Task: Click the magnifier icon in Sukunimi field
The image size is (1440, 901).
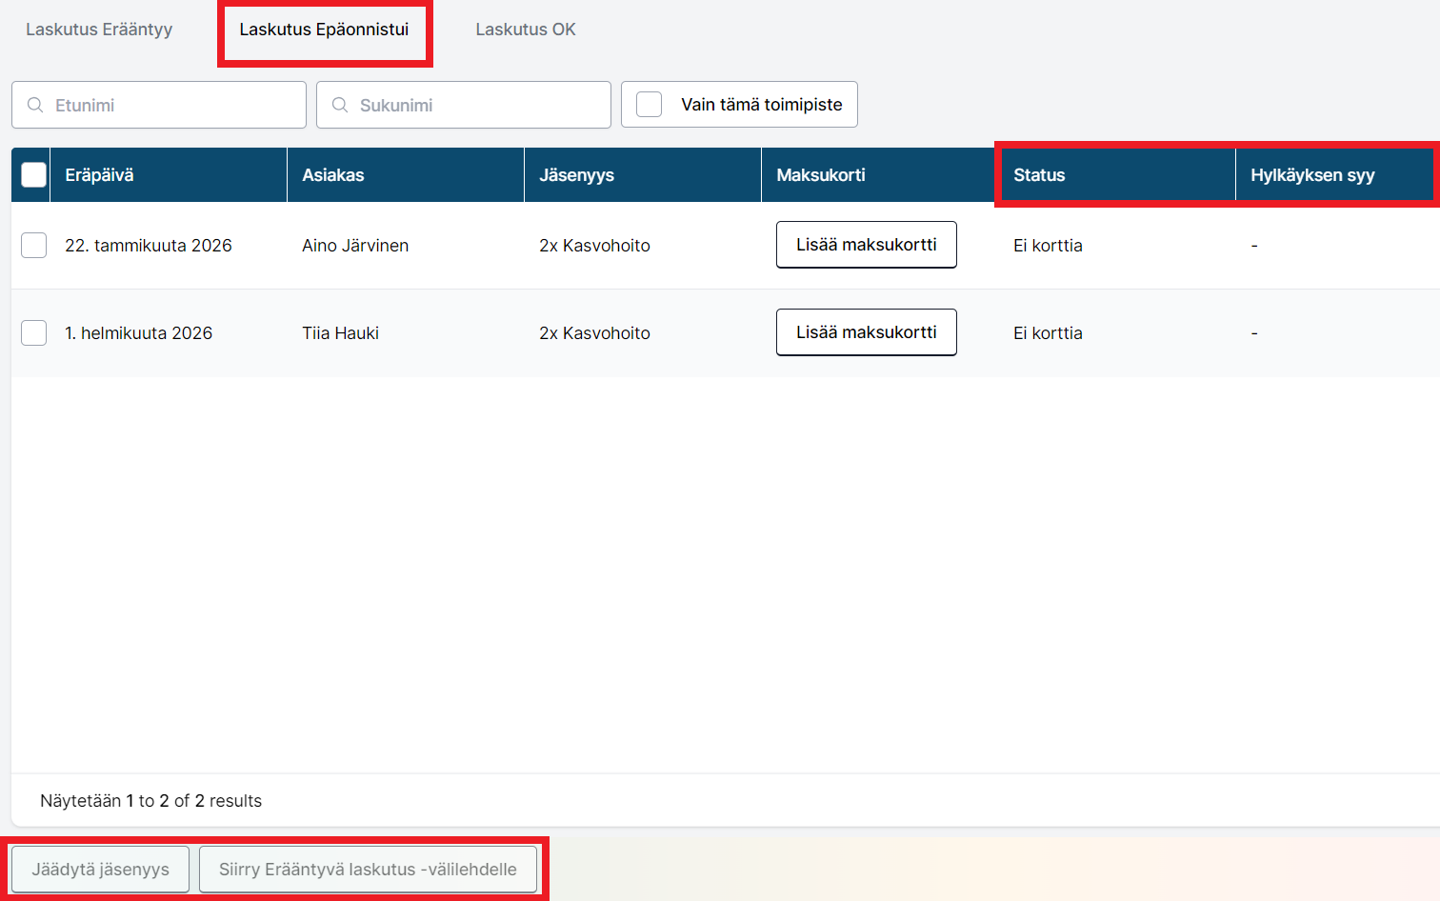Action: point(340,105)
